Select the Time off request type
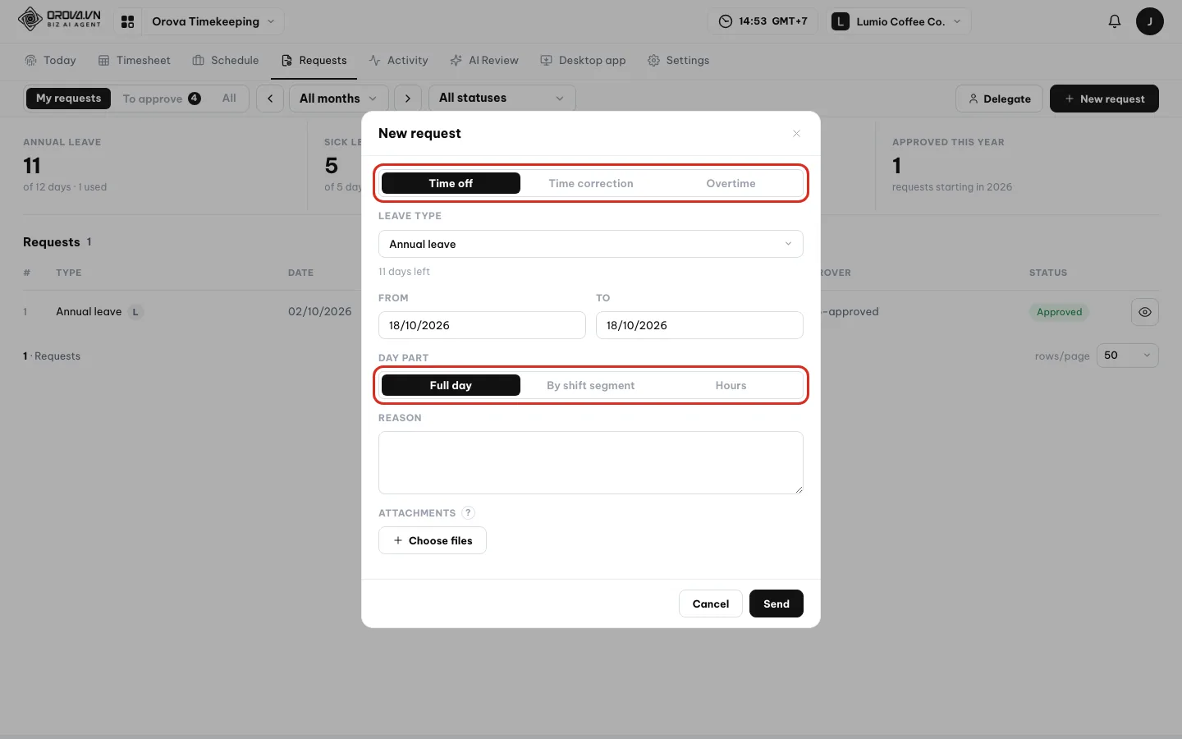 click(451, 183)
